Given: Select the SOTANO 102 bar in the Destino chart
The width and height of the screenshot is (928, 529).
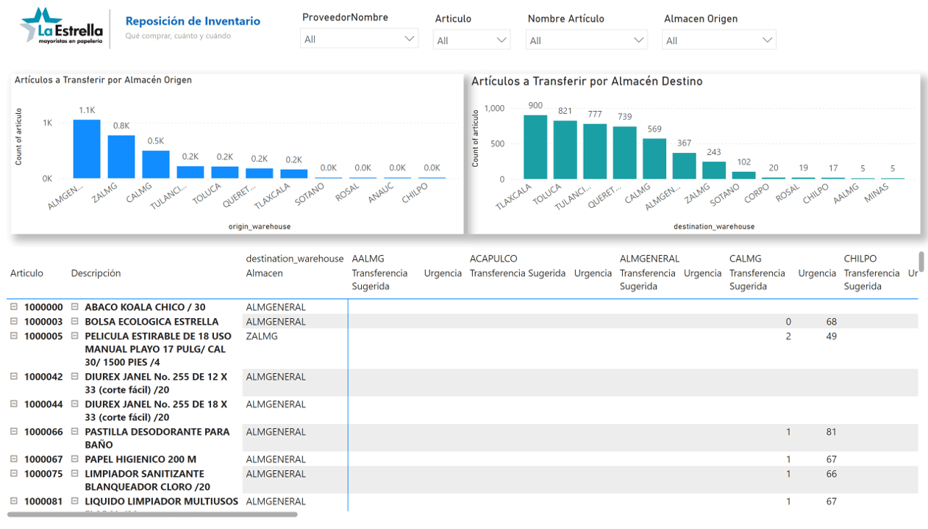Looking at the screenshot, I should pos(743,176).
